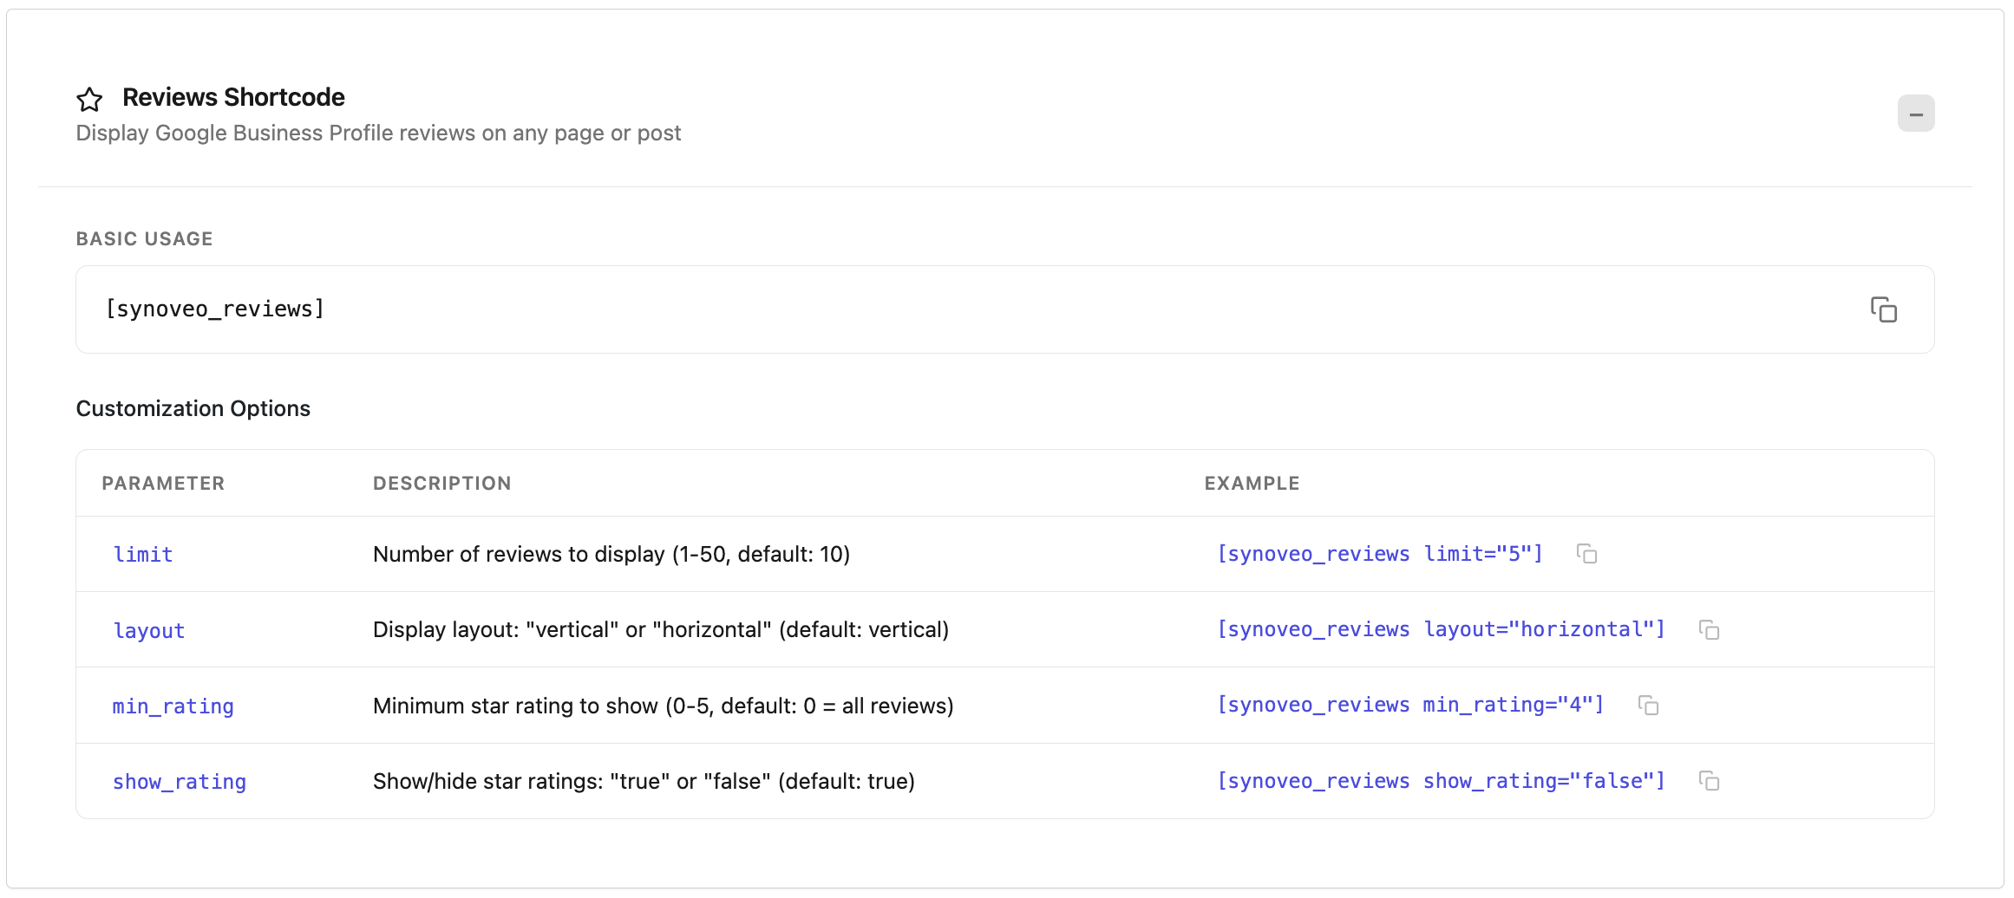
Task: Click the Description column header
Action: tap(441, 484)
